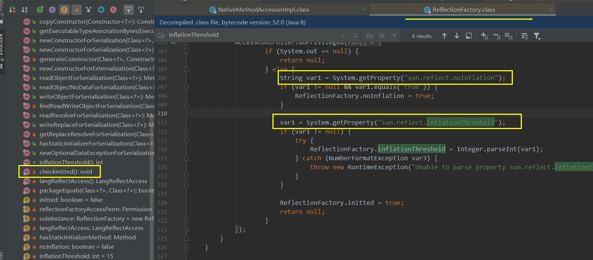Close the NativeMethodAccessorImpl.class tab
The height and width of the screenshot is (260, 593).
pyautogui.click(x=365, y=10)
